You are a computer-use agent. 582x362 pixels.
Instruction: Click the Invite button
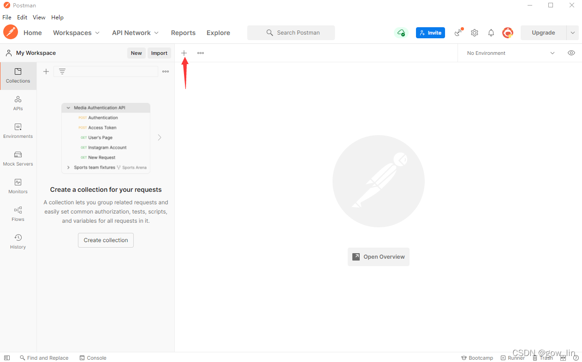pyautogui.click(x=430, y=33)
